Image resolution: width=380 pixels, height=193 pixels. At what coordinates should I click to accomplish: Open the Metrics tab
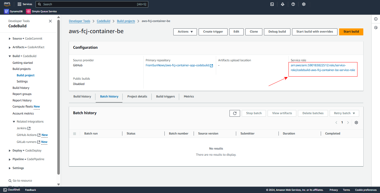click(x=189, y=97)
